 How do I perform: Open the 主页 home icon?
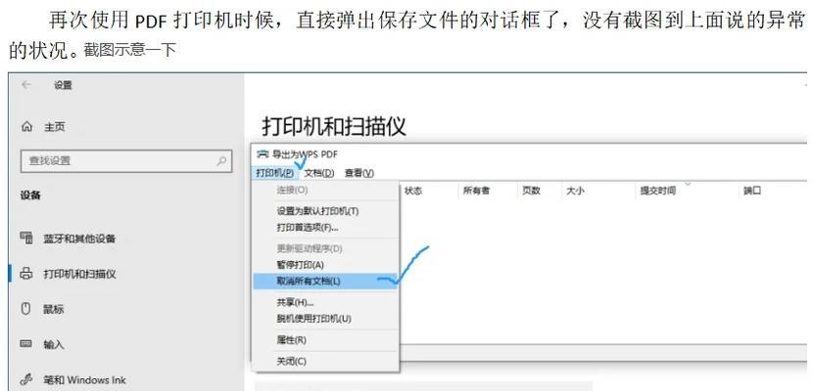coord(26,127)
